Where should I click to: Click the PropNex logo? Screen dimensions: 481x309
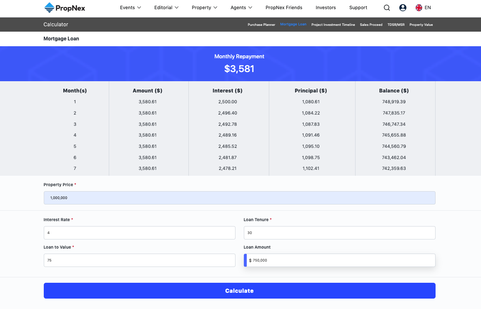(x=64, y=7)
